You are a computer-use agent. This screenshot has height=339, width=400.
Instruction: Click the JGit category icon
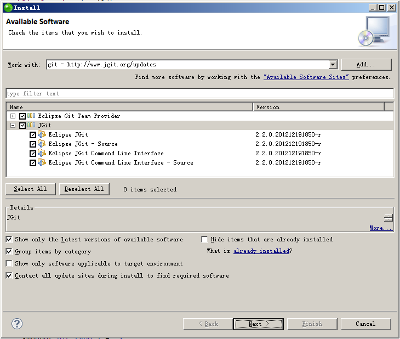coord(31,125)
